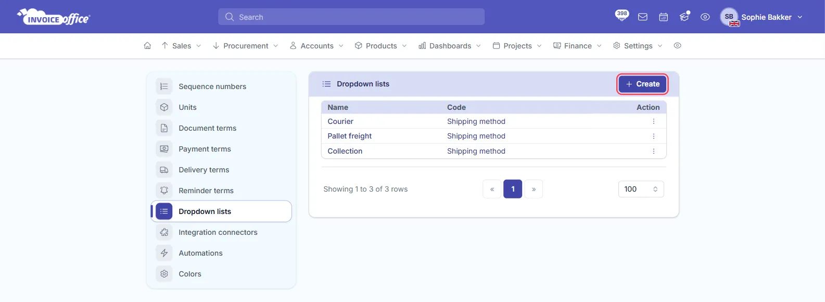This screenshot has height=302, width=825.
Task: Click the Dropdown lists sidebar icon
Action: [164, 211]
